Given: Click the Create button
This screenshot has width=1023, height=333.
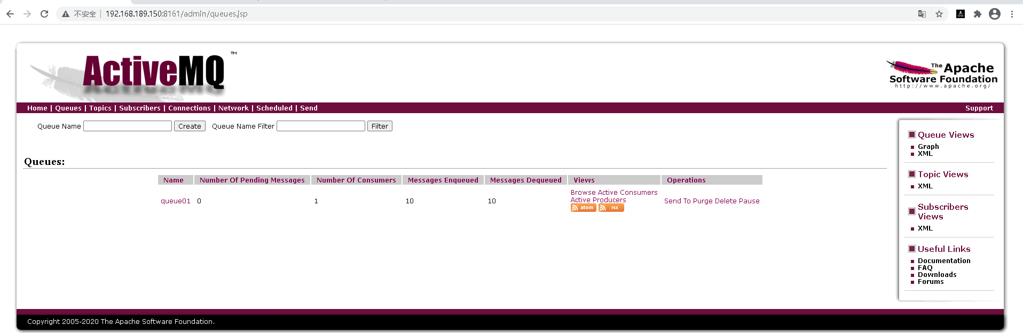Looking at the screenshot, I should 190,126.
